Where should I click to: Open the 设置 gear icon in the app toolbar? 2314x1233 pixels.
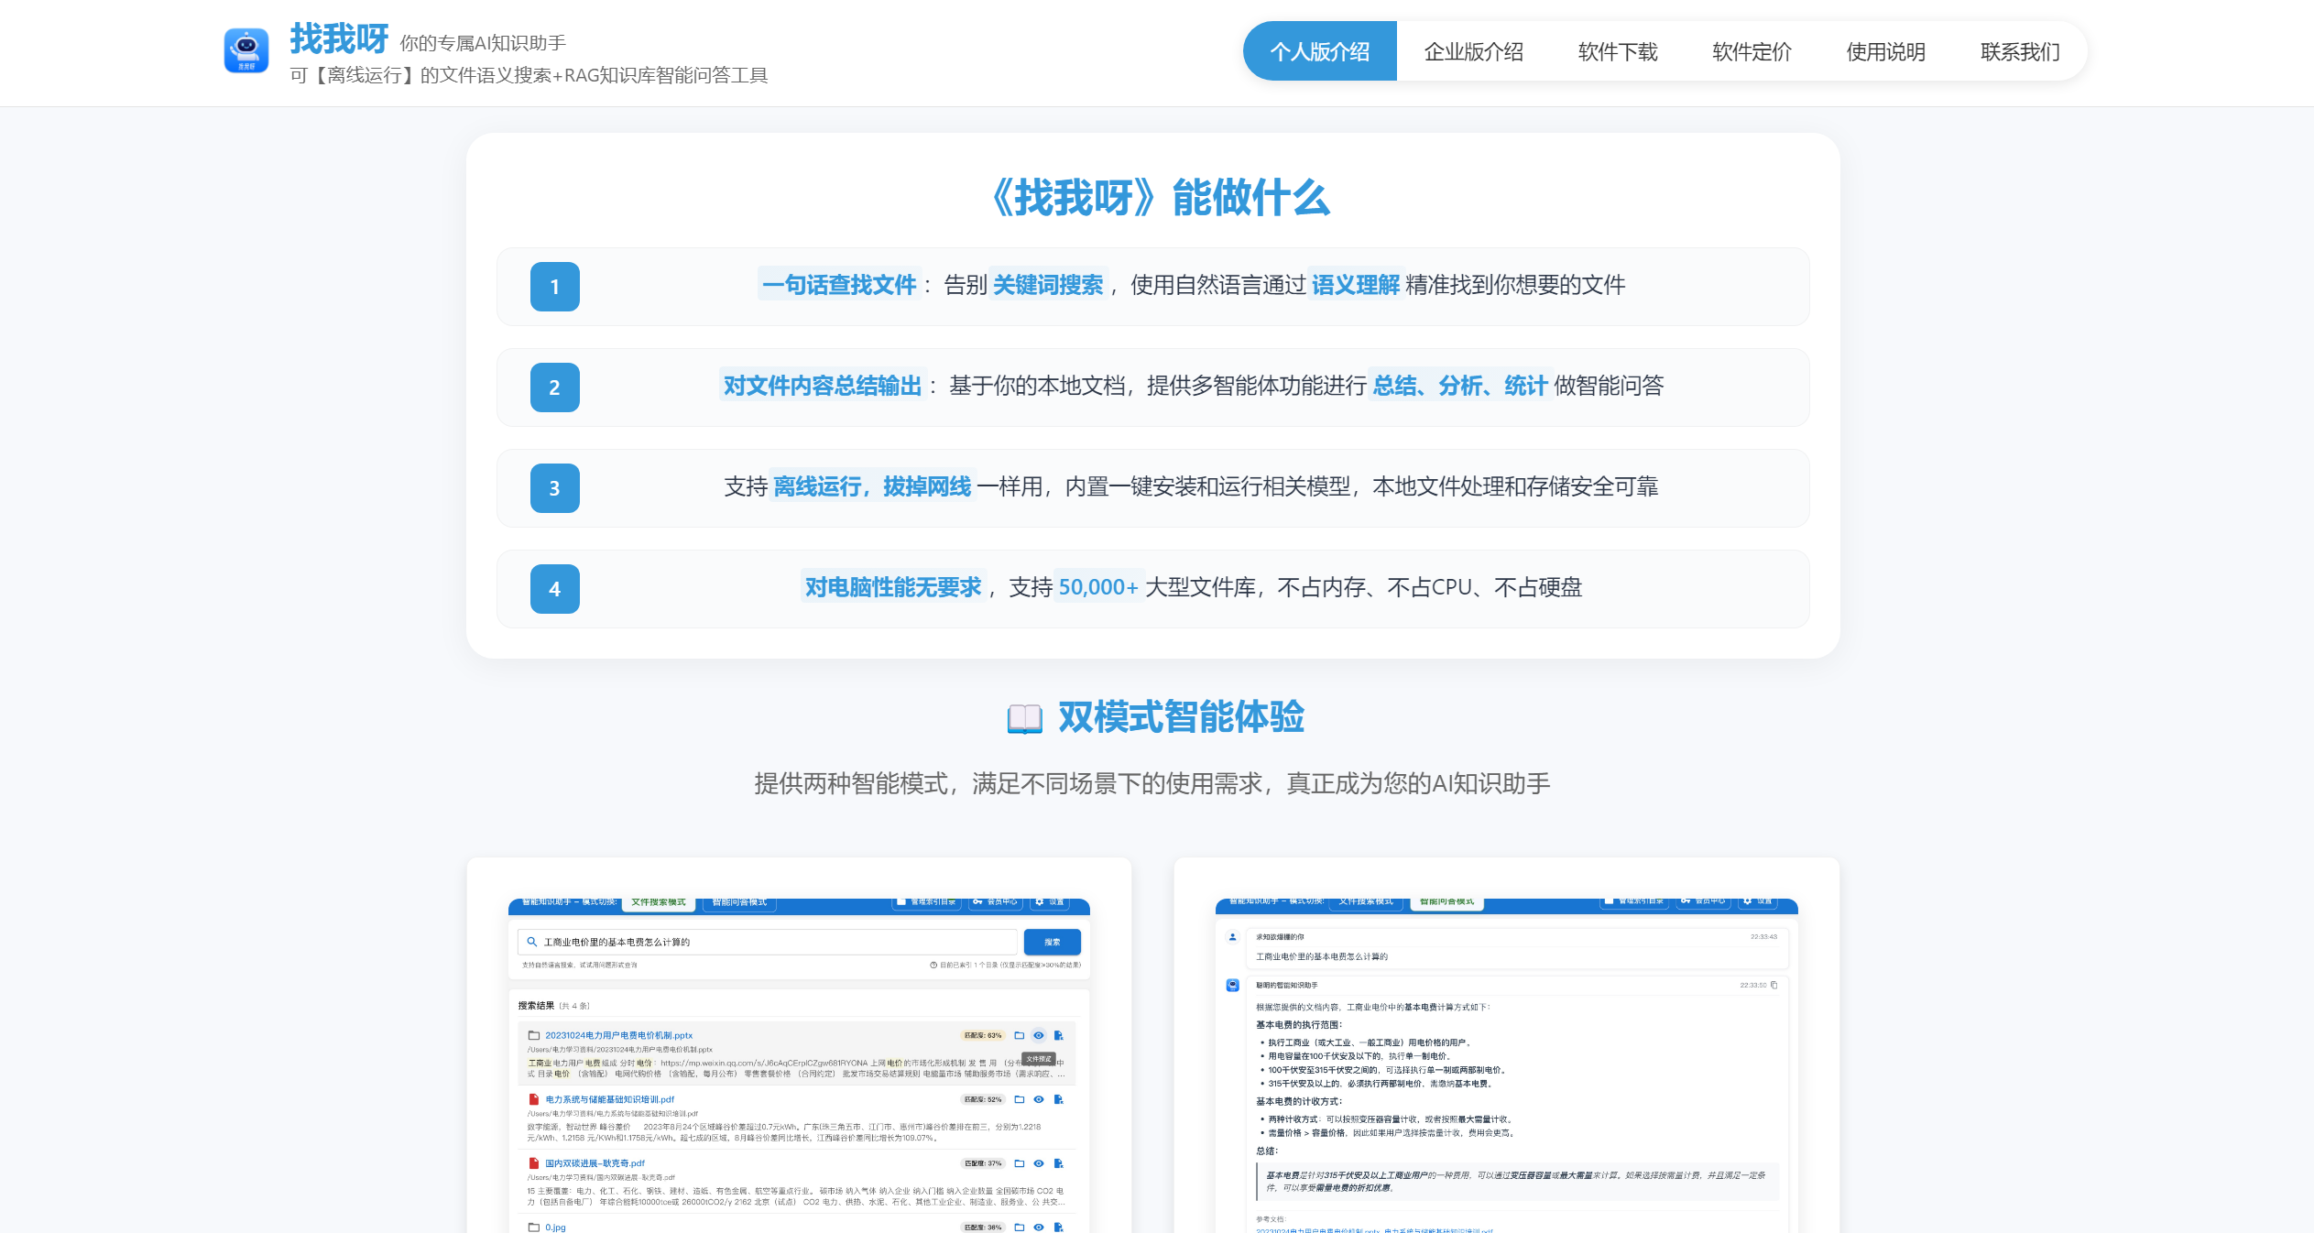(1038, 902)
